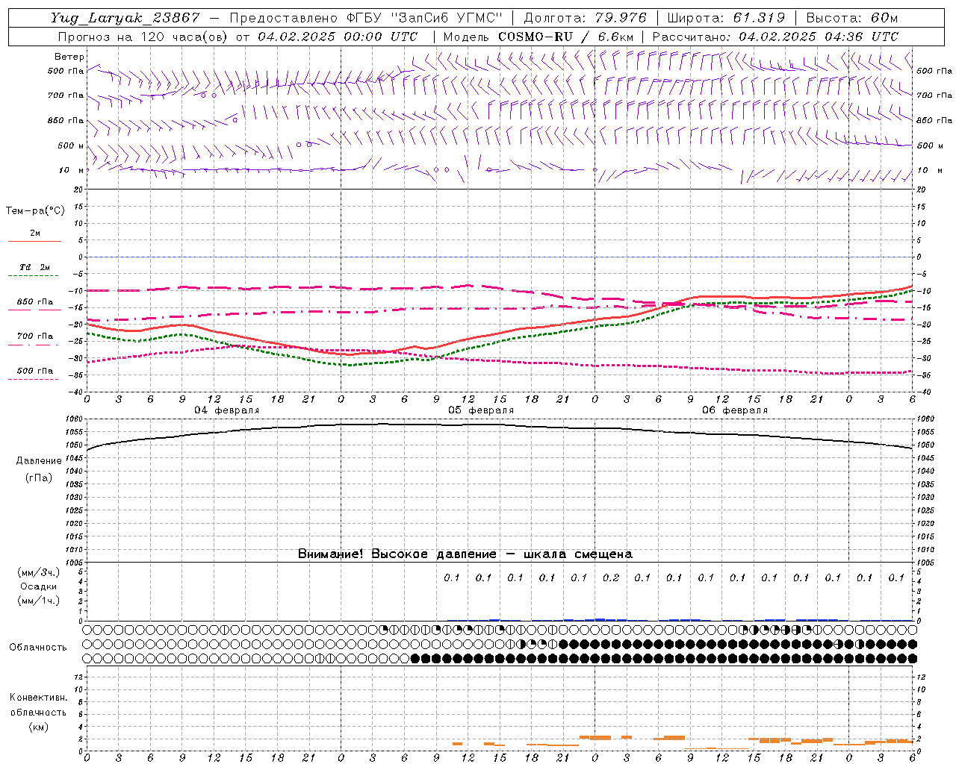Click the "-40" value on left temperature axis
Screen dimensions: 956x764
click(77, 392)
